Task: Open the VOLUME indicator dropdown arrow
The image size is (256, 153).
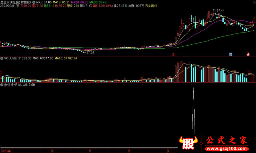Action: click(2, 58)
